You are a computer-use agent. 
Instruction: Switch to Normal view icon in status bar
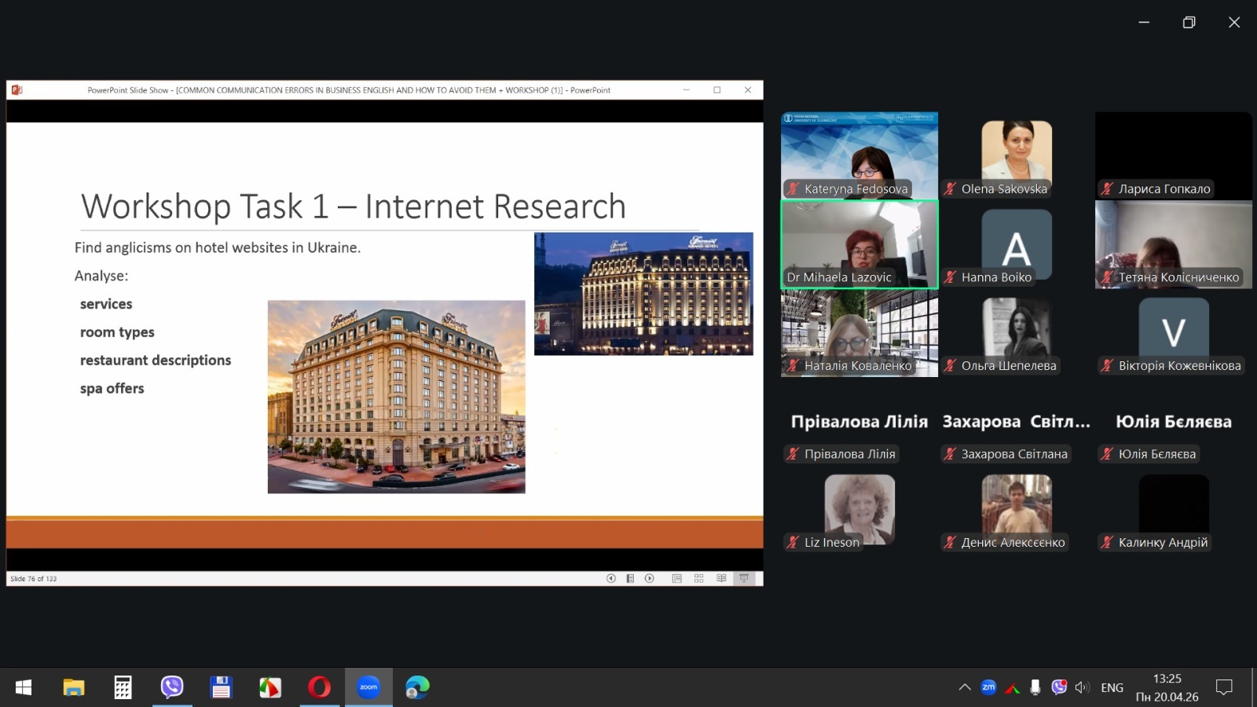click(x=676, y=578)
